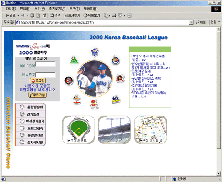The height and width of the screenshot is (182, 222).
Task: Click the team logo right of the player photo
Action: (120, 78)
